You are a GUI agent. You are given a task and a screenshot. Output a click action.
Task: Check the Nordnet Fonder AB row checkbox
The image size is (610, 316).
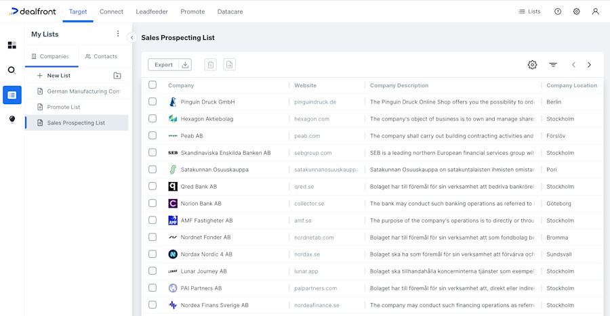(x=152, y=238)
